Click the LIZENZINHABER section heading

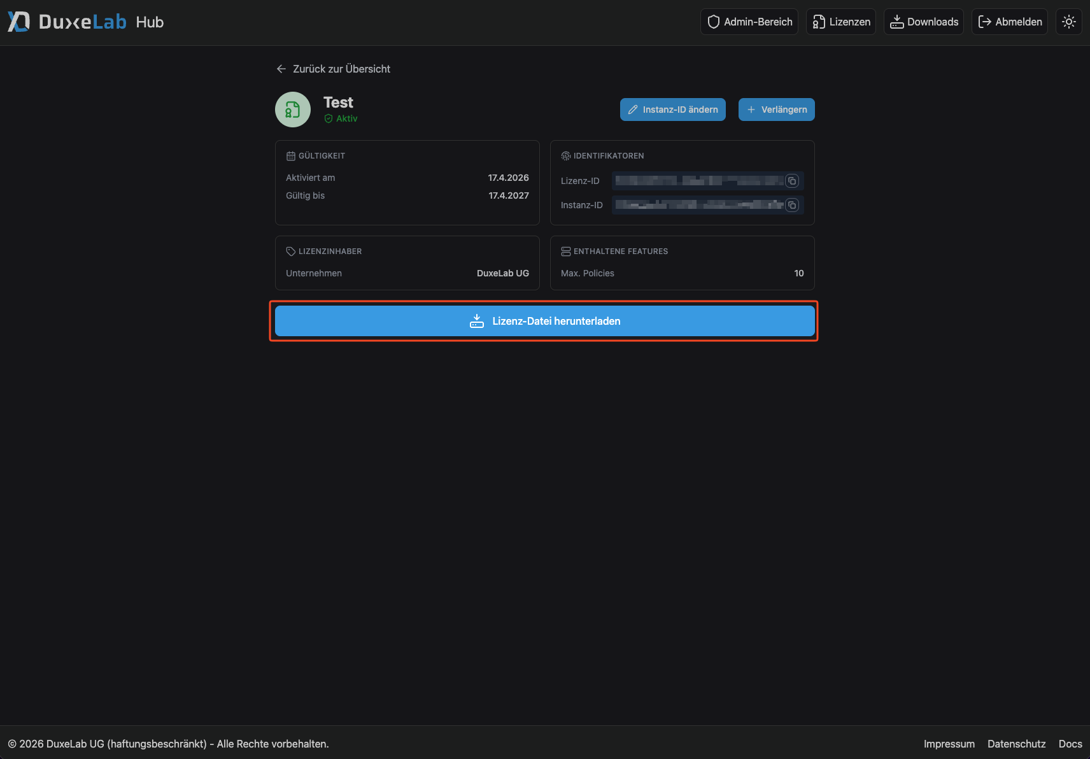[324, 252]
